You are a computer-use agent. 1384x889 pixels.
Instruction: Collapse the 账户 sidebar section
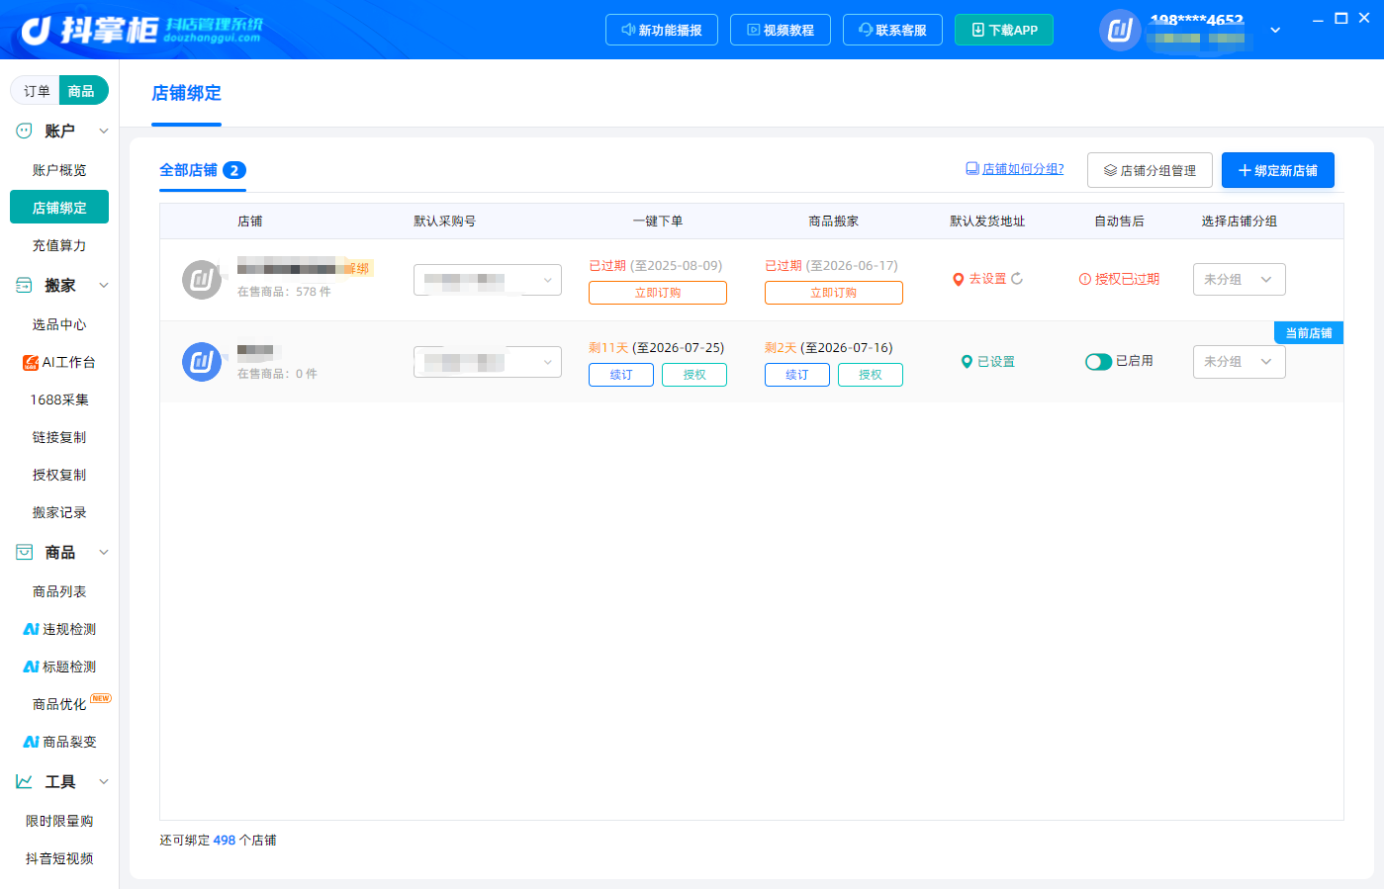[x=104, y=131]
